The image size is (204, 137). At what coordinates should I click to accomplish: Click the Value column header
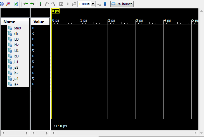(x=40, y=22)
